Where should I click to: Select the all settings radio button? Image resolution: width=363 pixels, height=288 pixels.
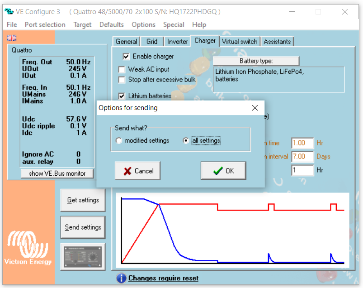tap(186, 140)
